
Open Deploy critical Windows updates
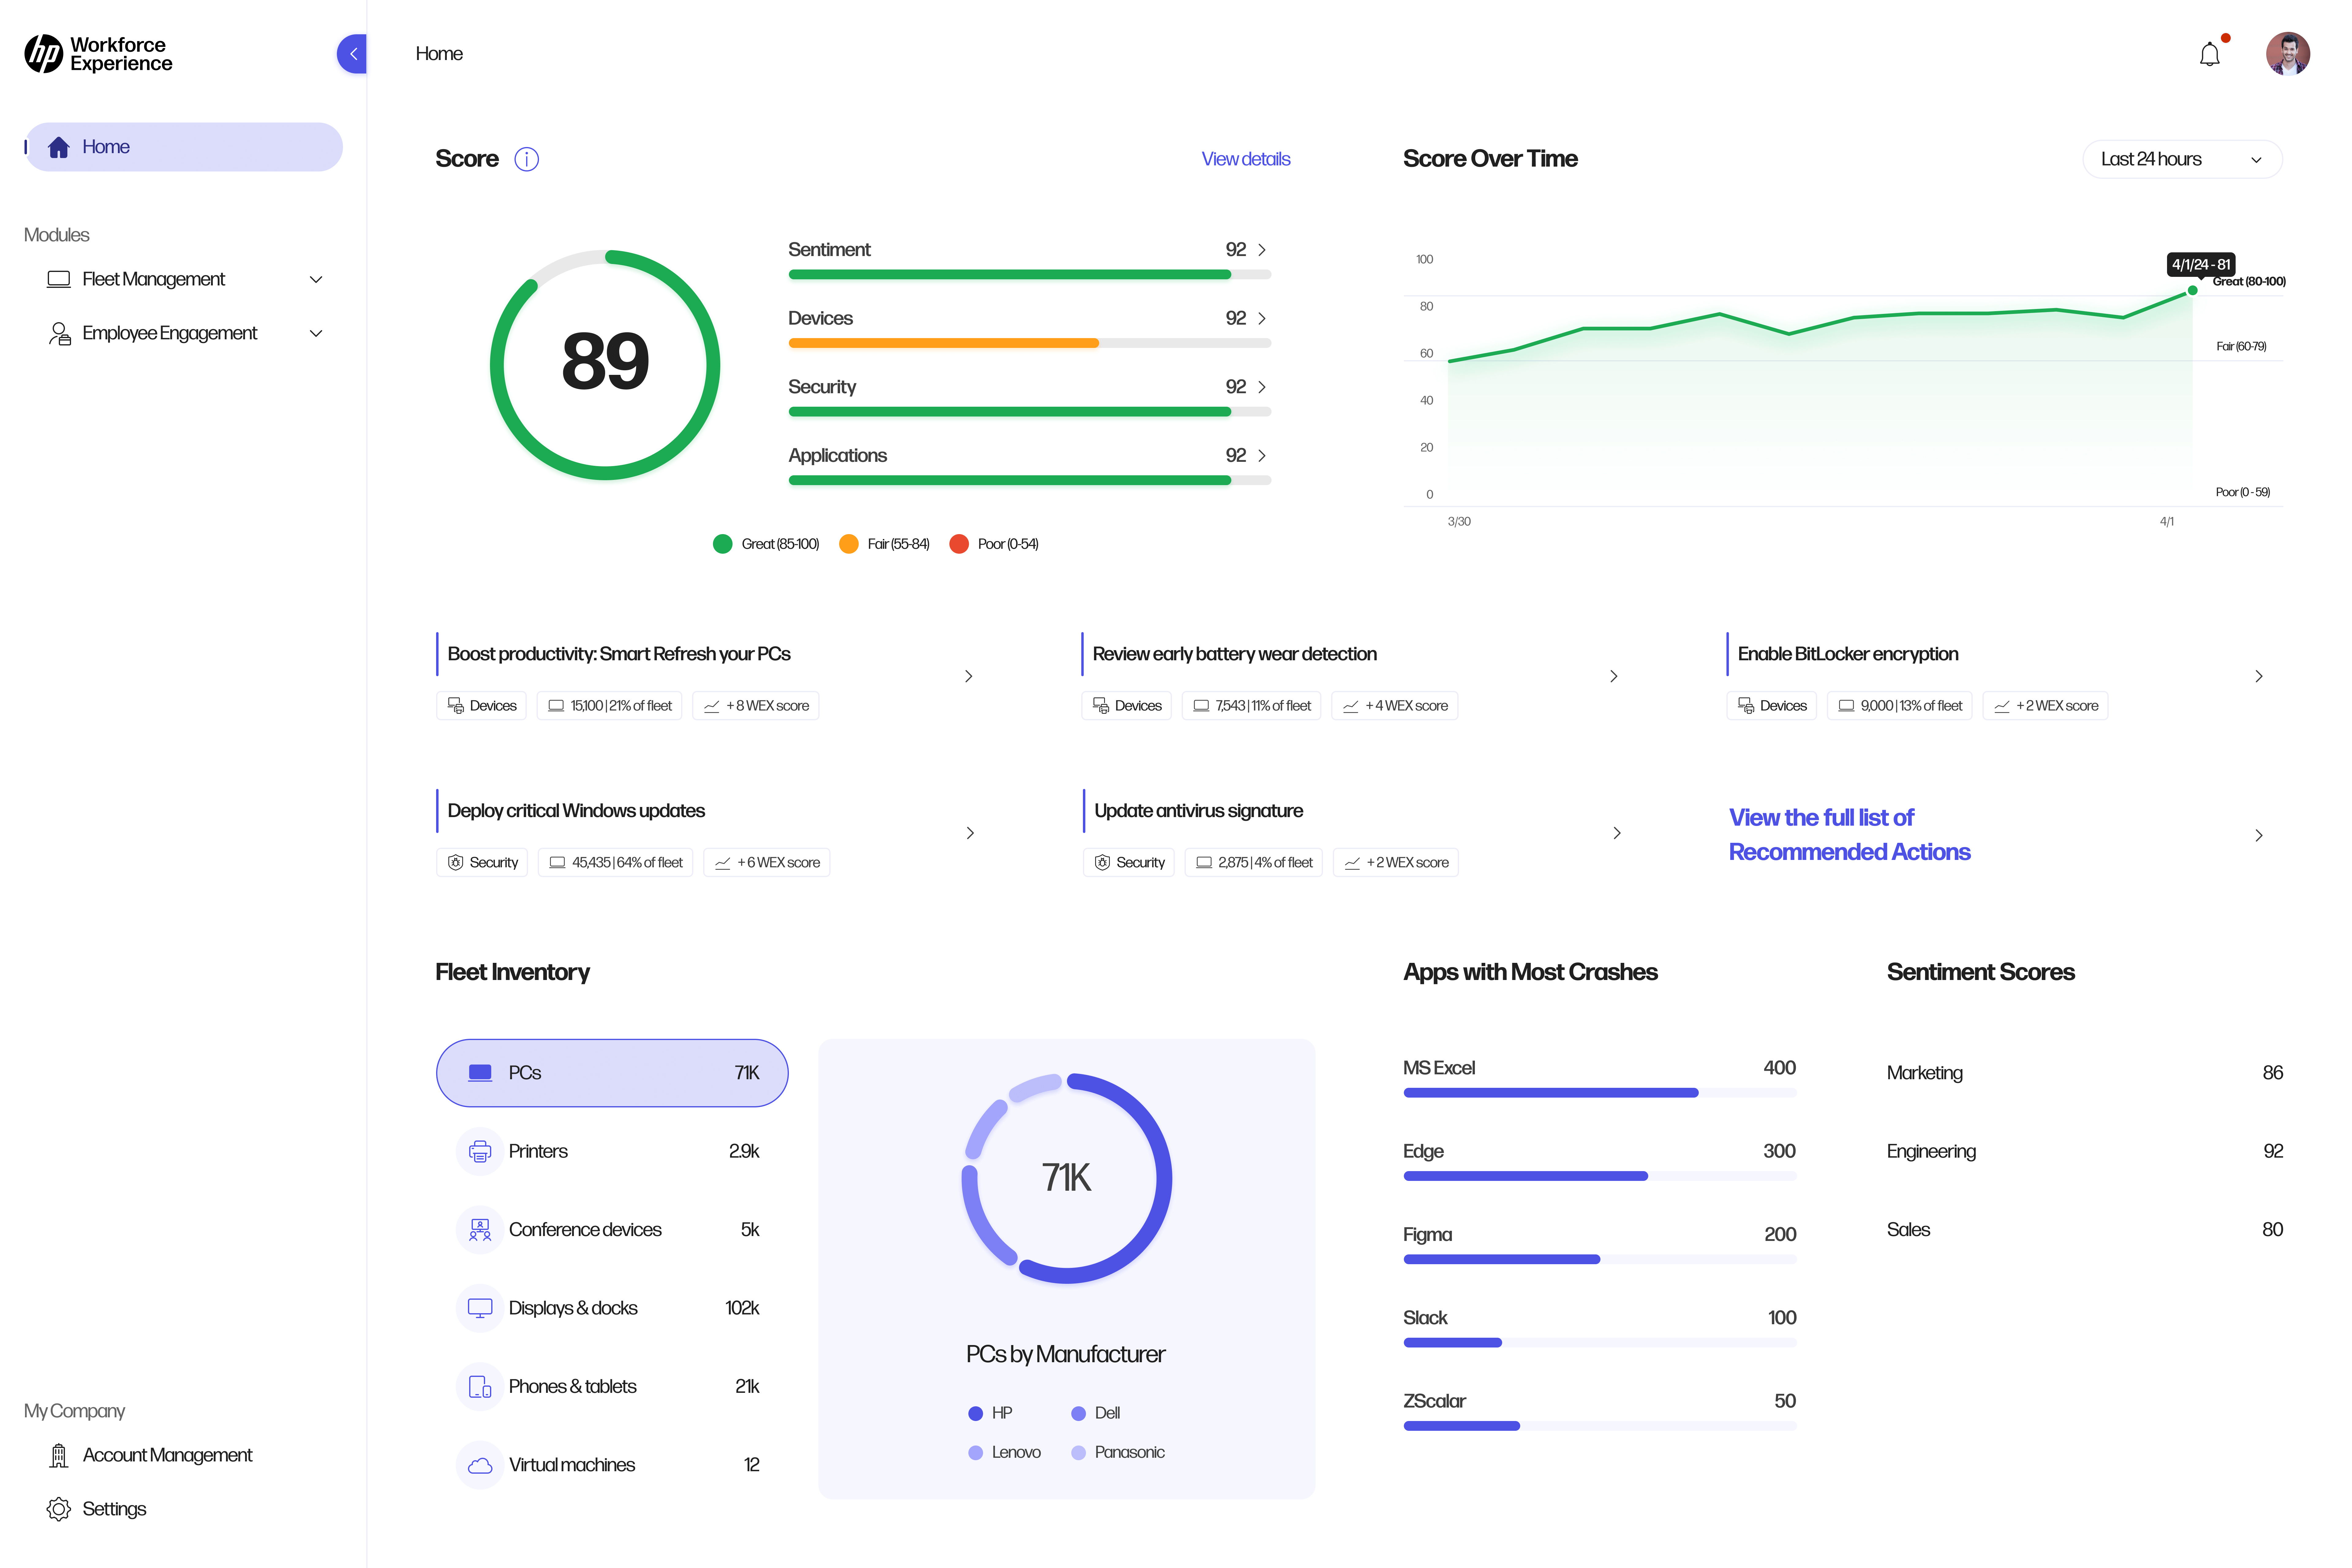[576, 811]
